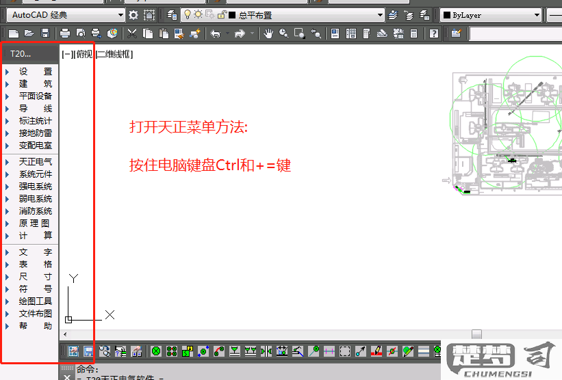This screenshot has width=562, height=380.
Task: Click the dashed rectangle icon in bottom toolbar
Action: click(345, 351)
